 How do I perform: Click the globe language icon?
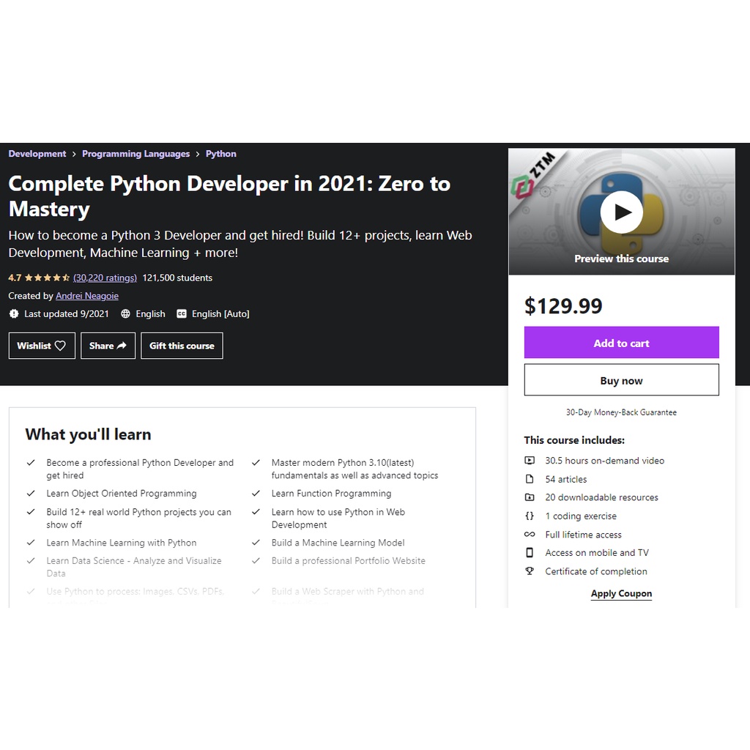(126, 313)
